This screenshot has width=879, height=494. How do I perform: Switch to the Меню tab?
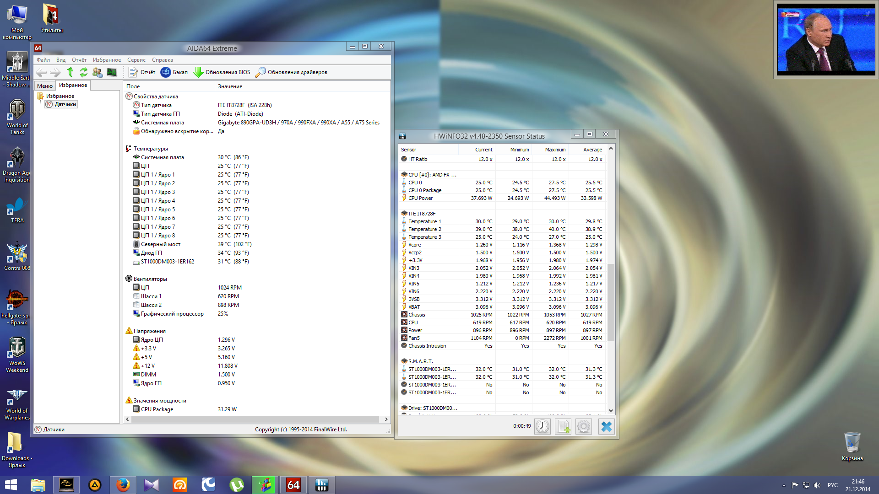tap(45, 86)
